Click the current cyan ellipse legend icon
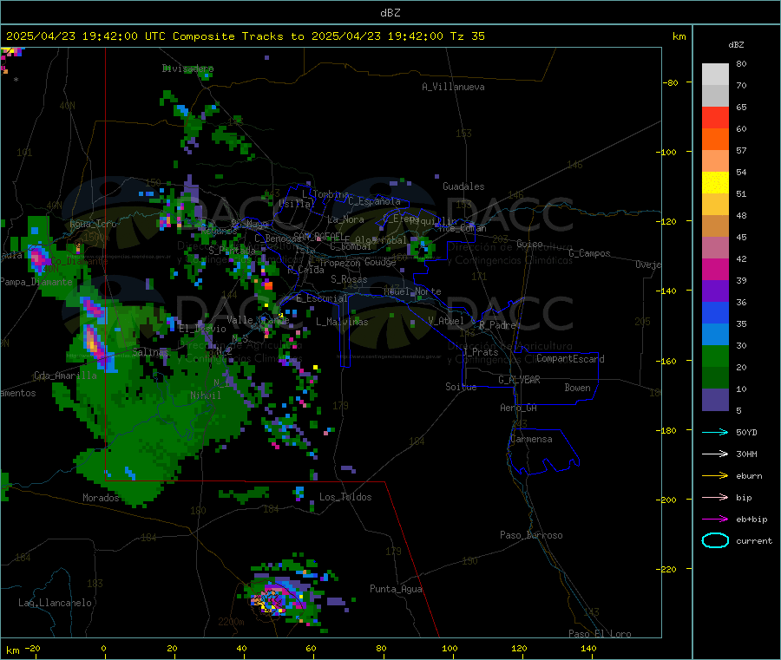 [x=715, y=540]
